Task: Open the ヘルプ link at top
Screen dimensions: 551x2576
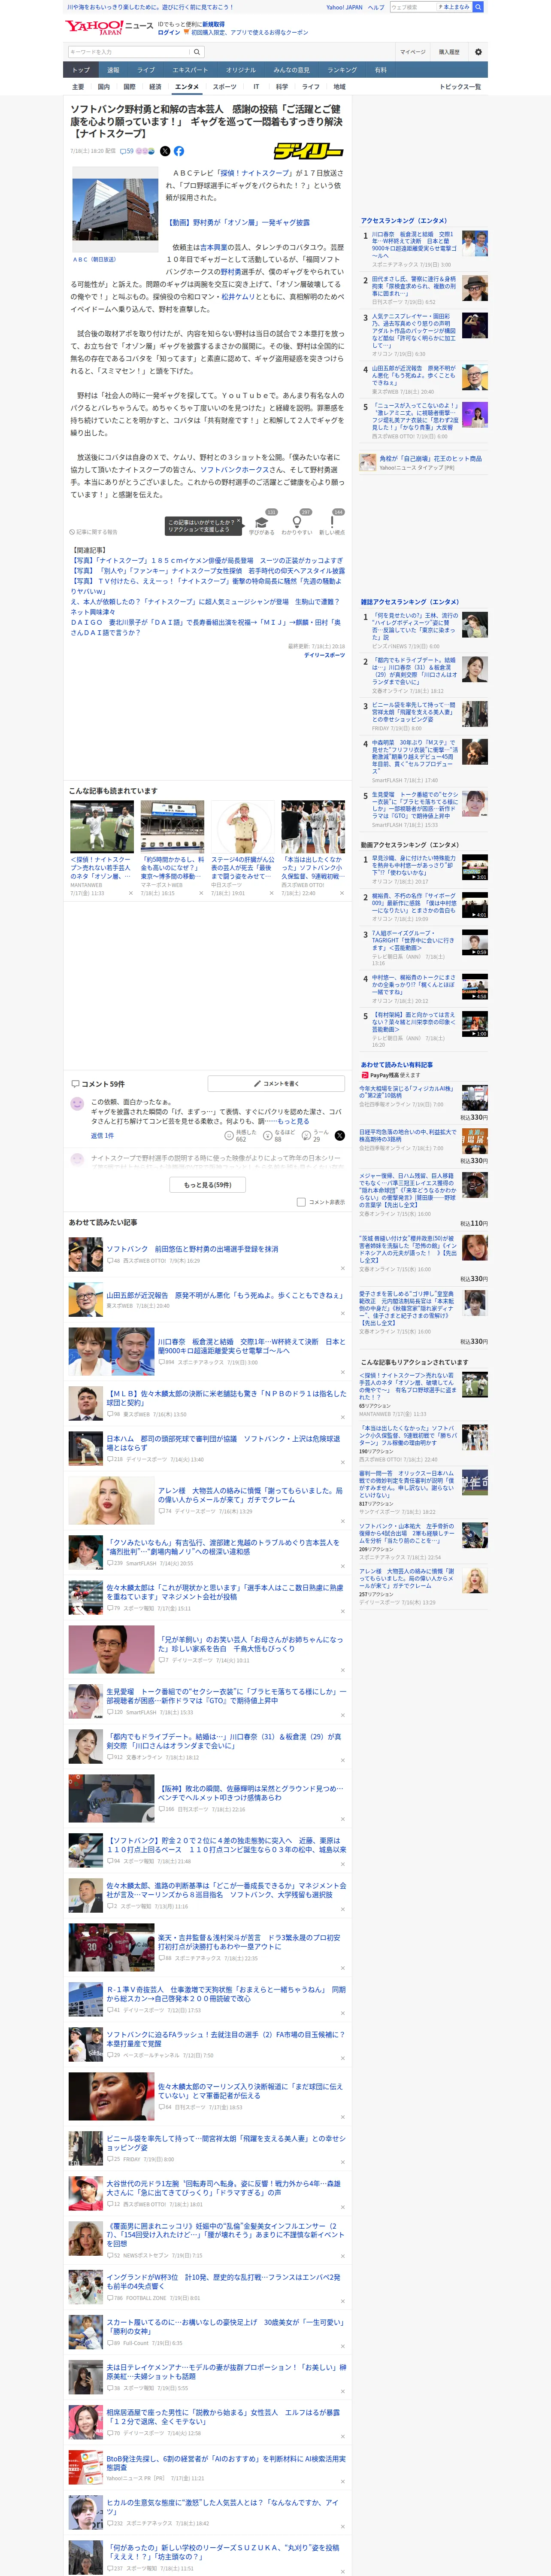Action: 375,7
